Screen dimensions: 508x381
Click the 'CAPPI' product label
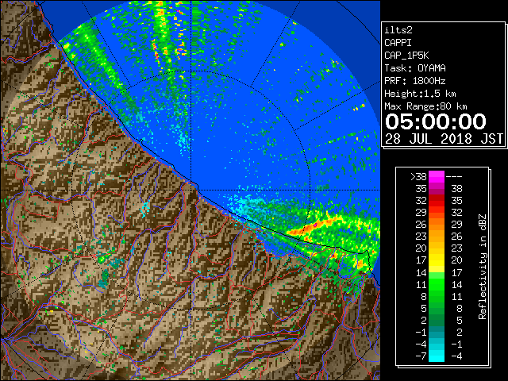(x=398, y=43)
